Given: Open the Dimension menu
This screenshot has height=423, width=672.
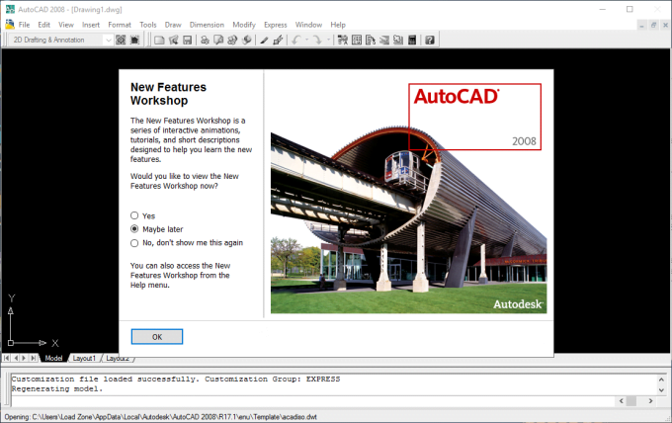Looking at the screenshot, I should pyautogui.click(x=207, y=25).
